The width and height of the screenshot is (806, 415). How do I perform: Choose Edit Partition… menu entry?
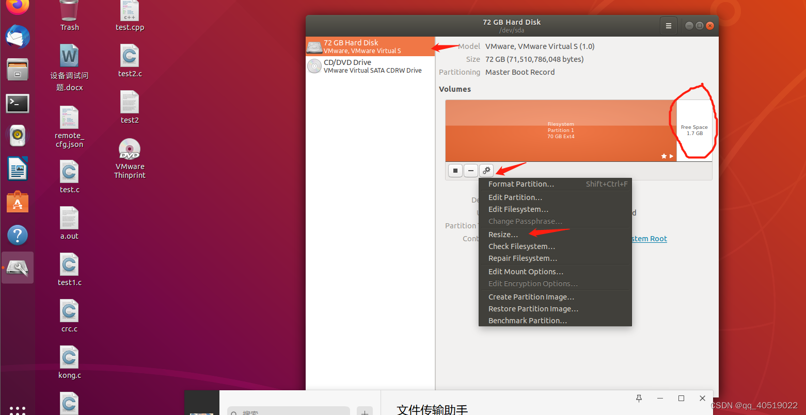click(555, 197)
